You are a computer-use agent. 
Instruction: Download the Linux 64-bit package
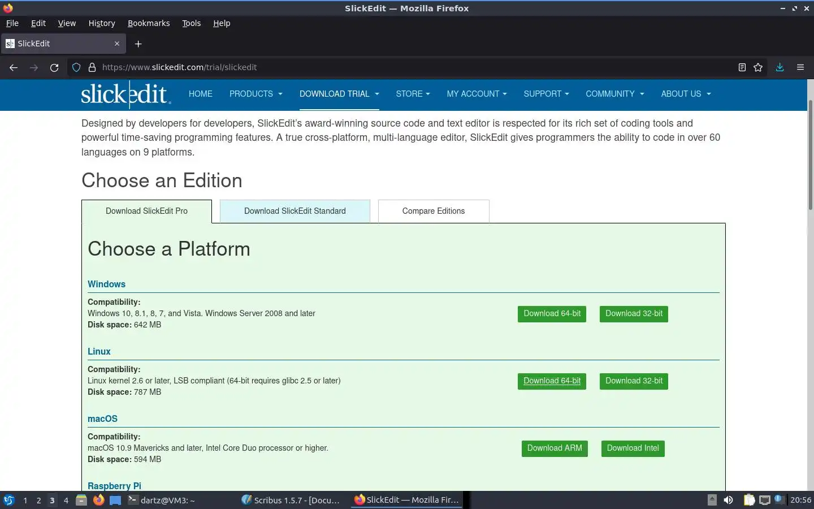pos(552,381)
